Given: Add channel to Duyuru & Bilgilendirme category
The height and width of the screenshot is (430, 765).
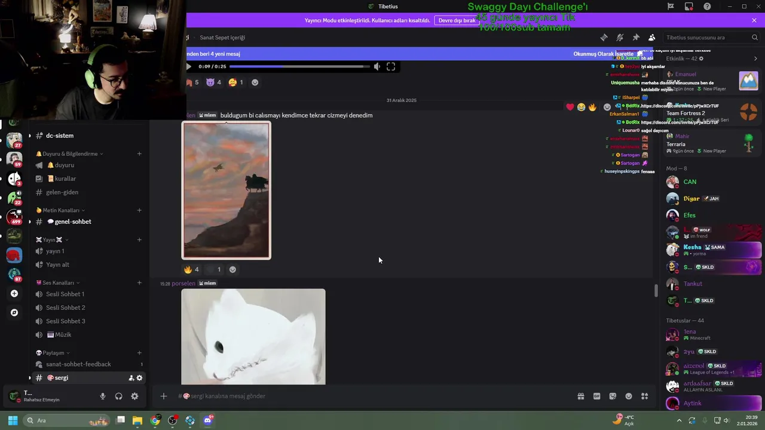Looking at the screenshot, I should click(x=139, y=153).
